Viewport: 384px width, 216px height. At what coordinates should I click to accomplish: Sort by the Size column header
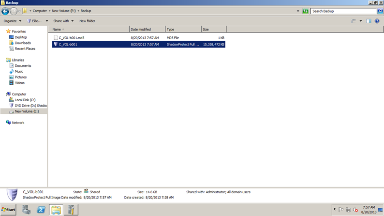pos(214,30)
